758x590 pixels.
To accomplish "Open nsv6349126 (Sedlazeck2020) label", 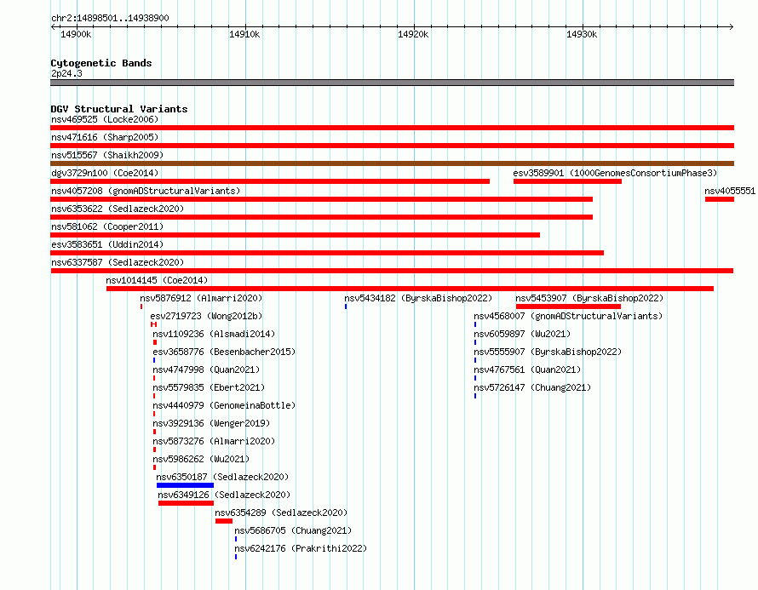I will coord(224,495).
